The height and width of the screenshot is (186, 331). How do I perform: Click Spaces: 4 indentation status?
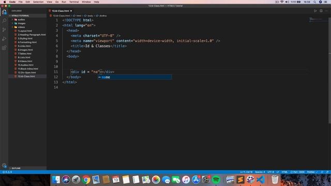[260, 172]
